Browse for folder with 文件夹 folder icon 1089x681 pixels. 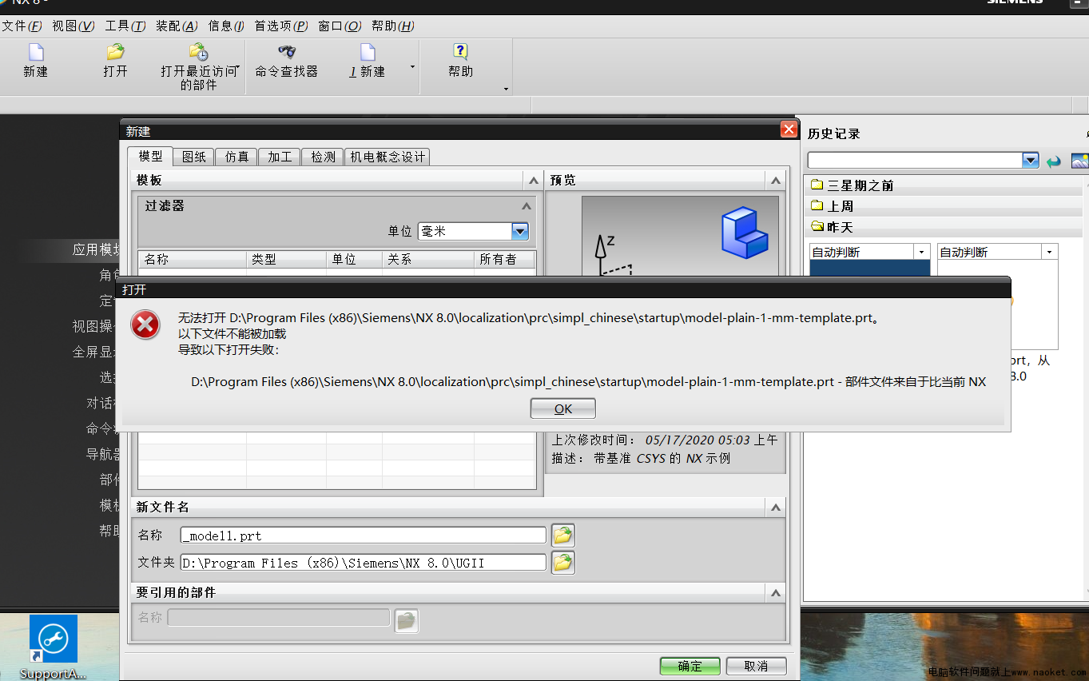[563, 563]
